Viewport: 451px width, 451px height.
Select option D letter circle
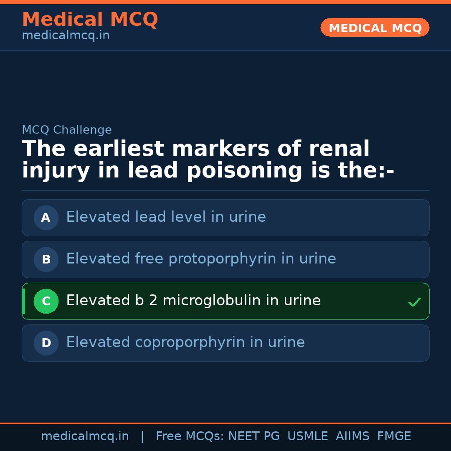pos(46,343)
